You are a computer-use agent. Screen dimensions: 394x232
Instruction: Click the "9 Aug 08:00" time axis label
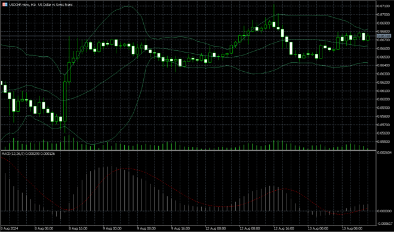coord(146,228)
